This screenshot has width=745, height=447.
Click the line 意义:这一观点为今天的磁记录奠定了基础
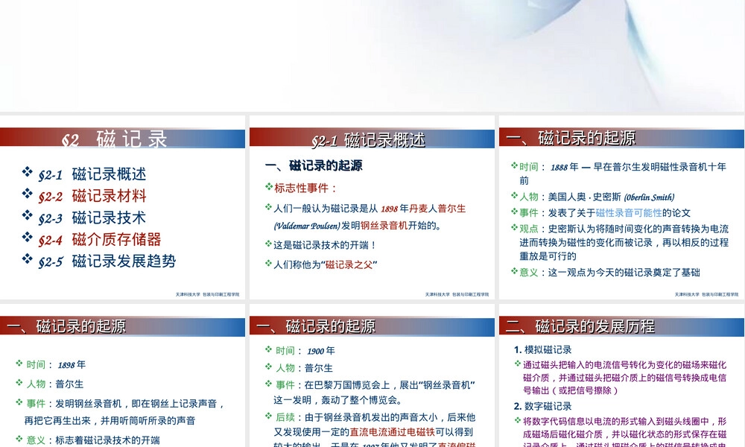pos(609,273)
